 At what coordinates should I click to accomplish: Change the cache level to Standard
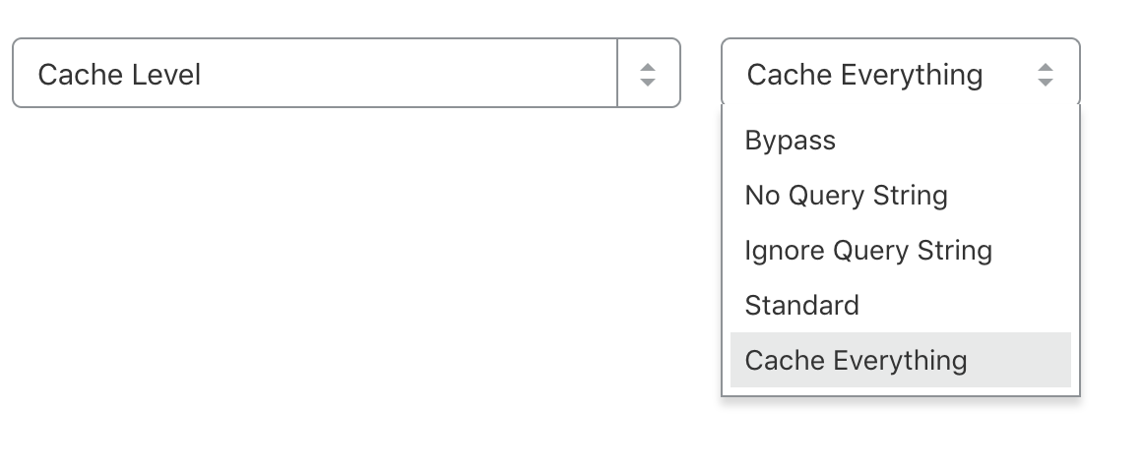(802, 305)
